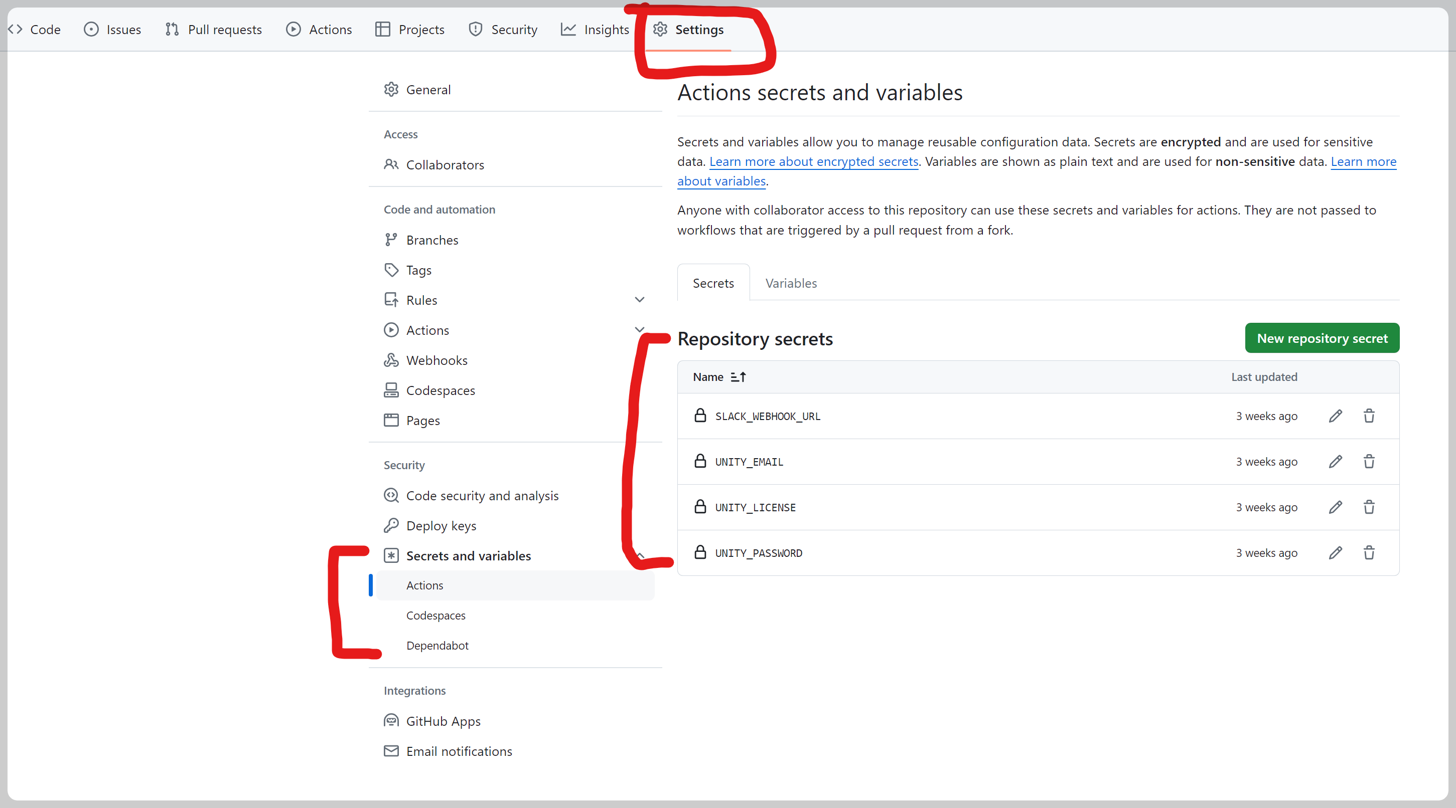Click pencil icon next to UNITY_EMAIL
Image resolution: width=1456 pixels, height=808 pixels.
click(1335, 462)
